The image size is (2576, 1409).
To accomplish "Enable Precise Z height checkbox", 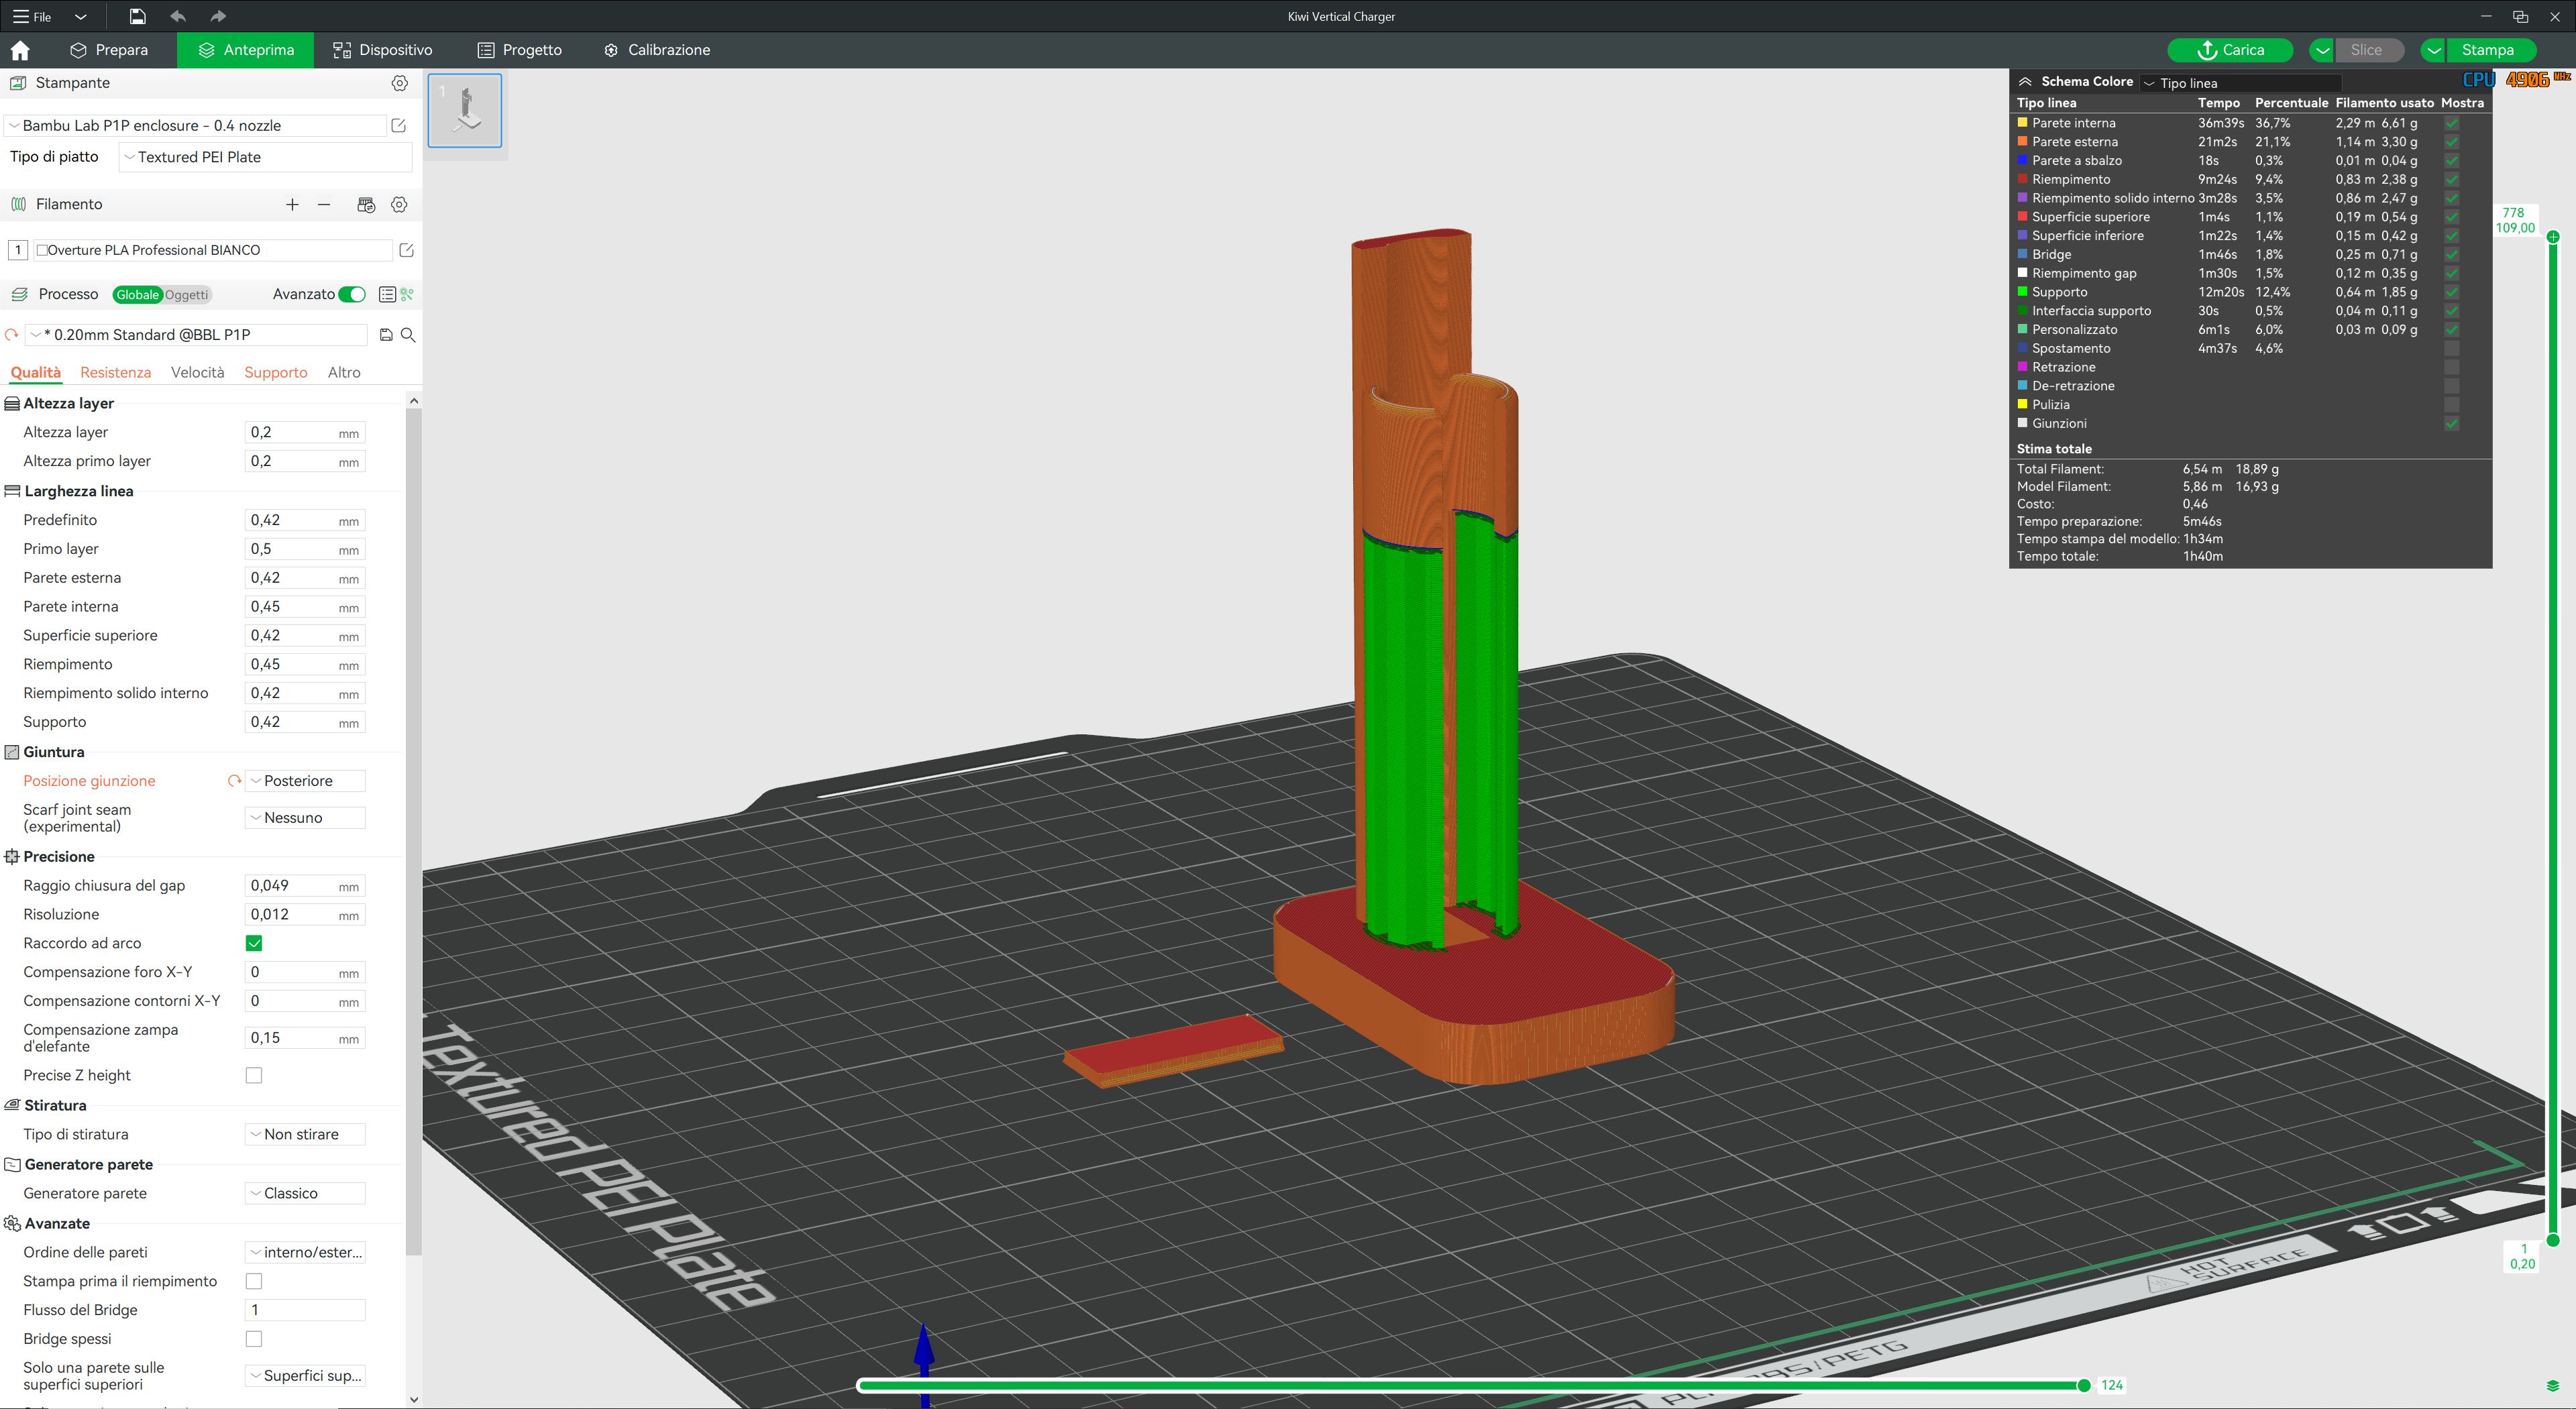I will (254, 1075).
